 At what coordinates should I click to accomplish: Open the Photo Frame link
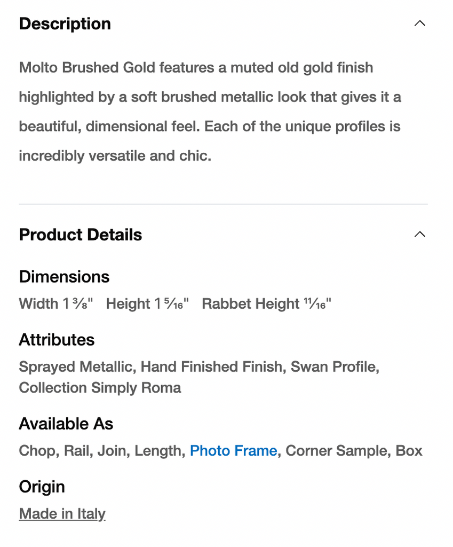pos(233,451)
